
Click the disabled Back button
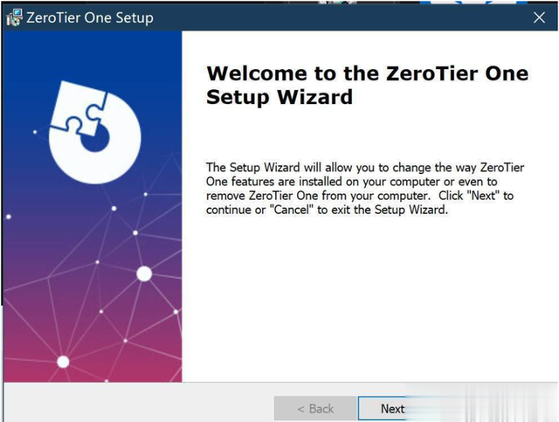[x=315, y=408]
